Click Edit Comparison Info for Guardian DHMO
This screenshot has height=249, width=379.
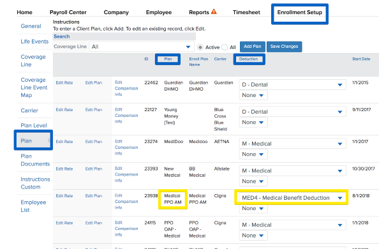click(x=126, y=88)
